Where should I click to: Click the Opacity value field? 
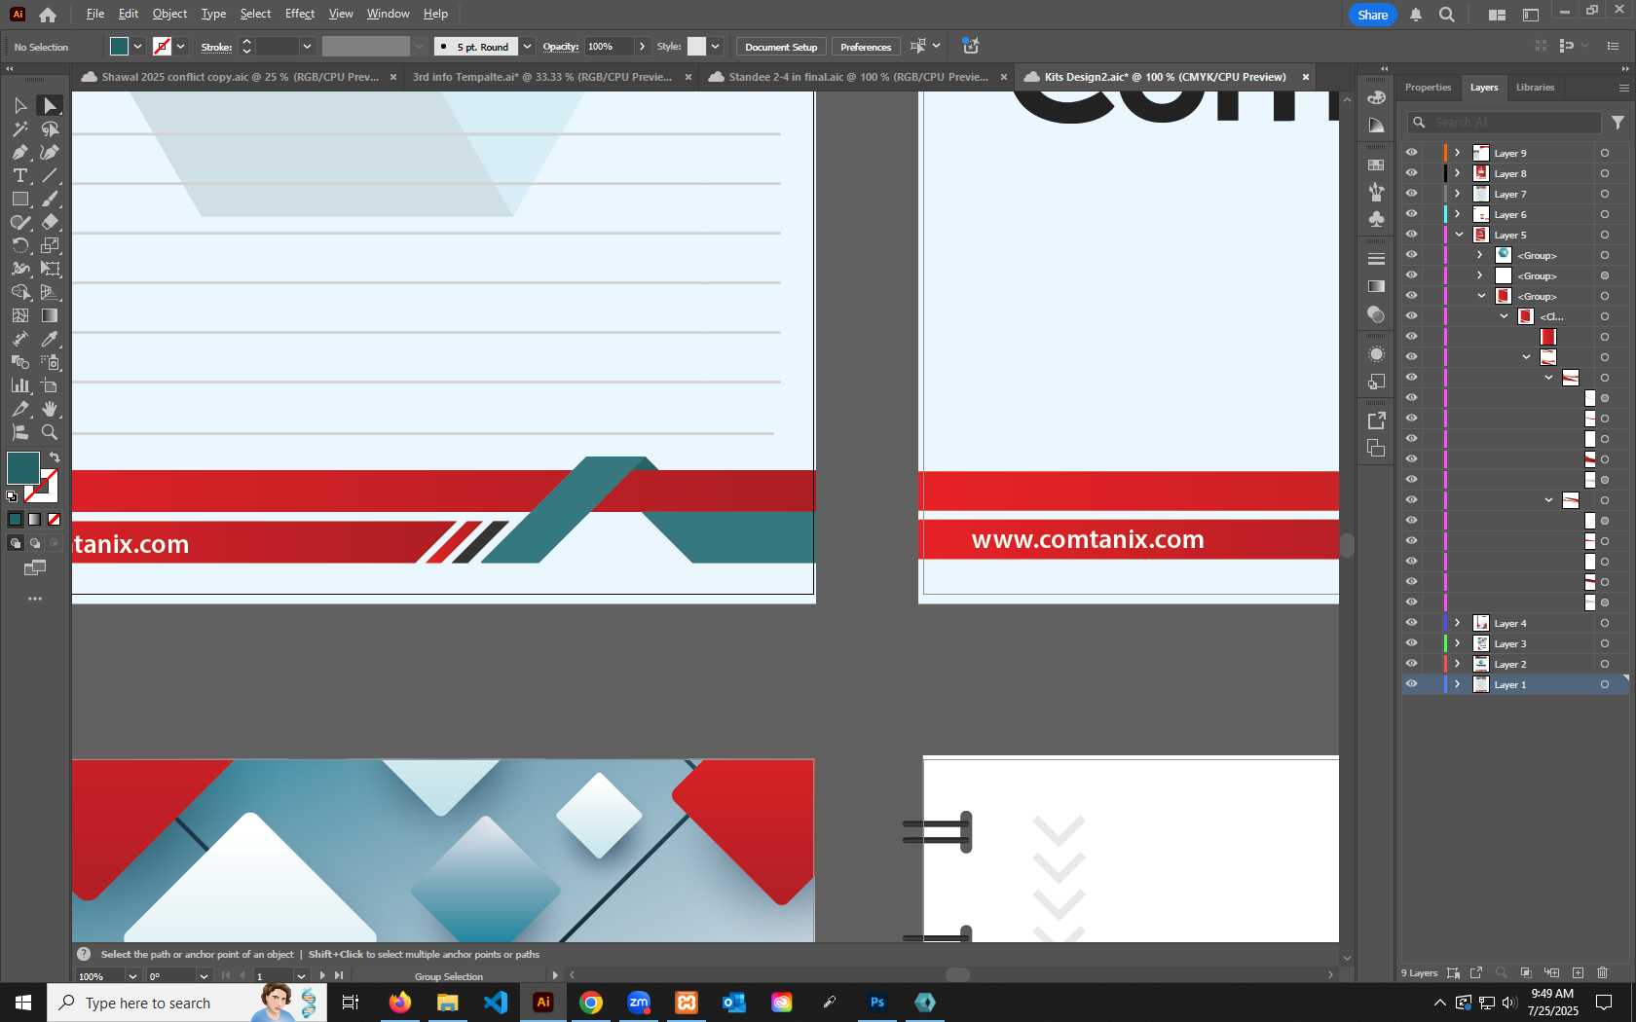609,47
